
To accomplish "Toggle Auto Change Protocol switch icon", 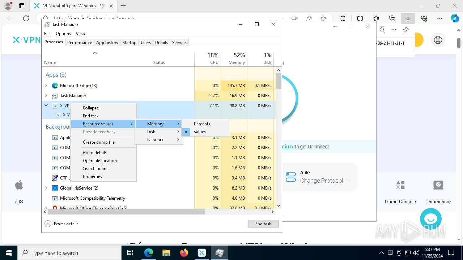I will coord(291,177).
